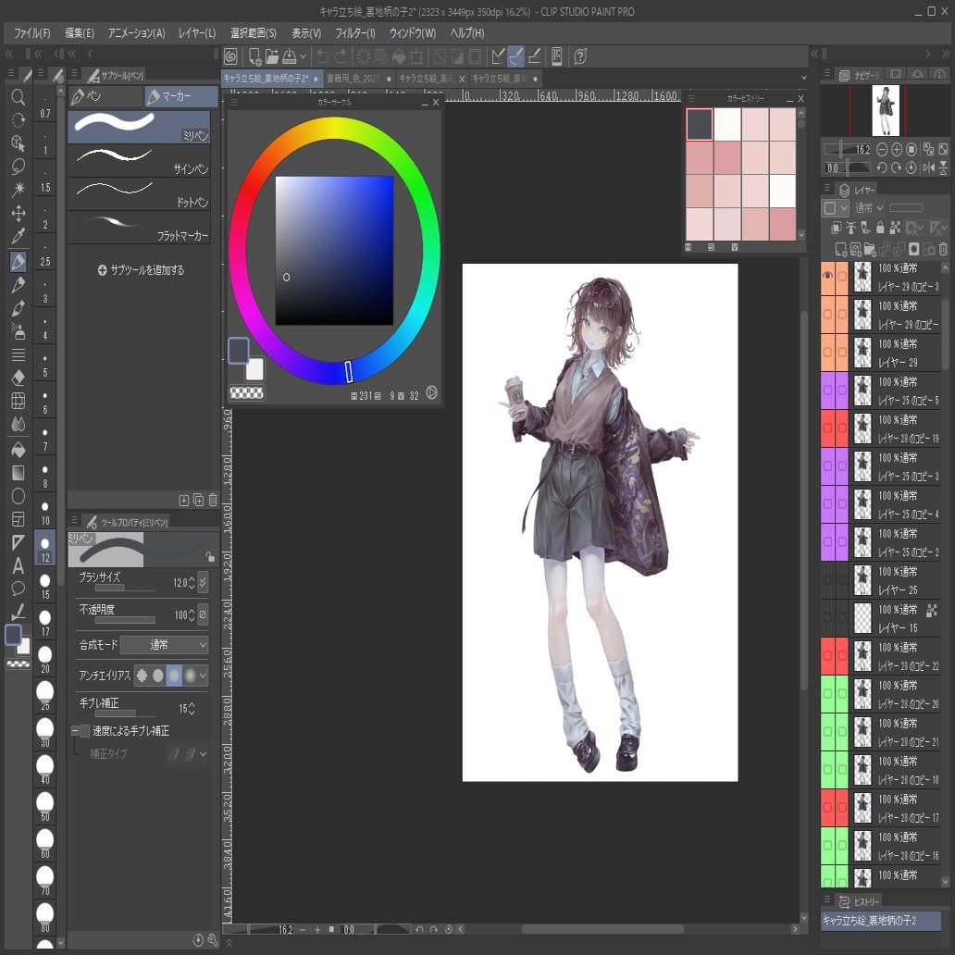
Task: Open the ウィンドウ(W) menu
Action: 413,33
